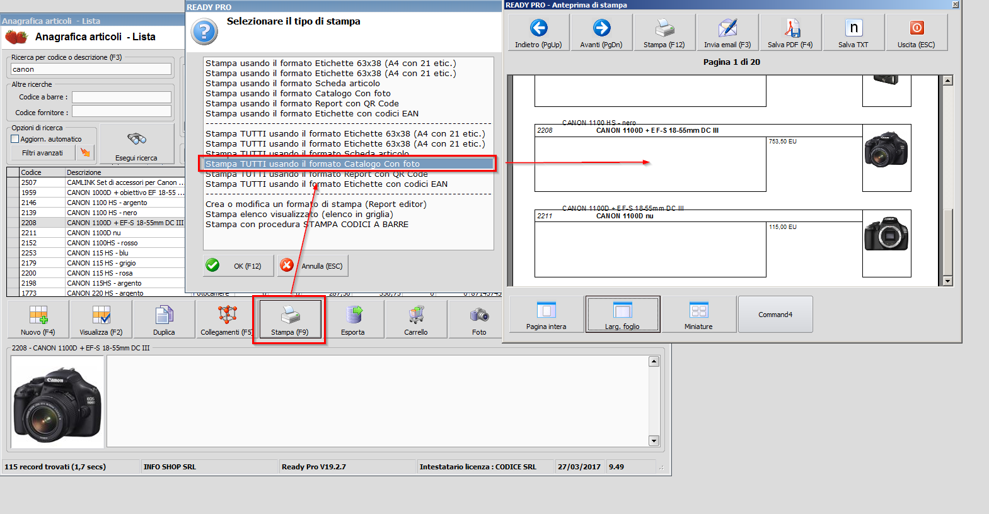Image resolution: width=989 pixels, height=514 pixels.
Task: Add article to Carrello
Action: coord(416,320)
